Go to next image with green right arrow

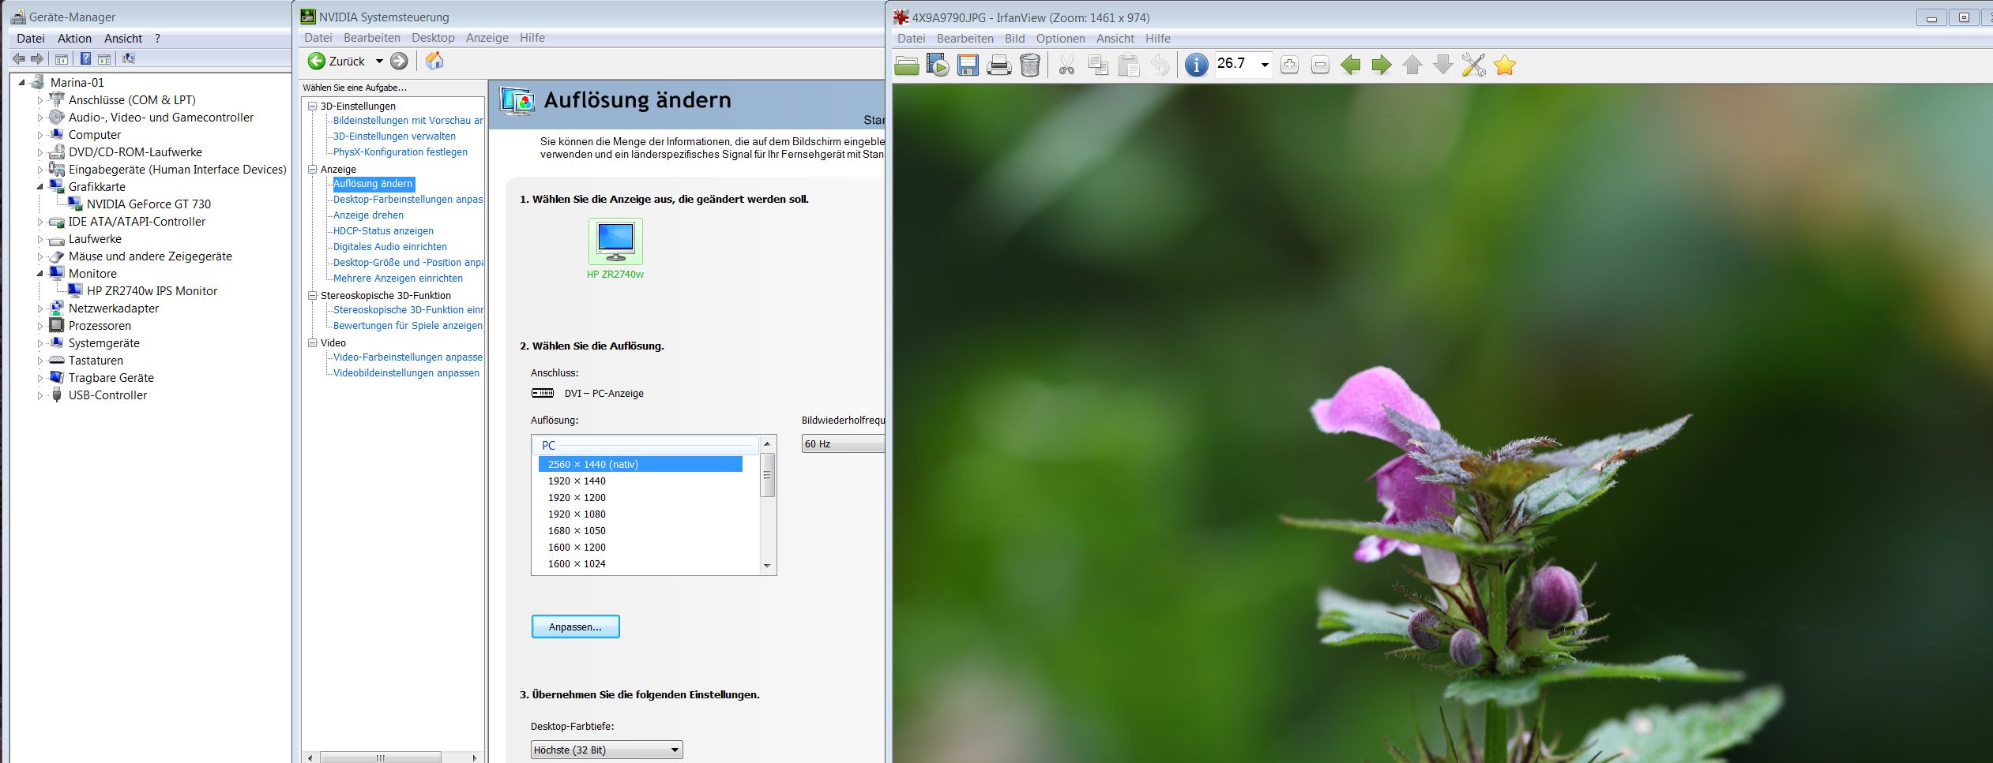pos(1382,65)
